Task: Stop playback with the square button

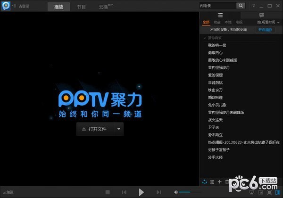Action: [x=108, y=192]
